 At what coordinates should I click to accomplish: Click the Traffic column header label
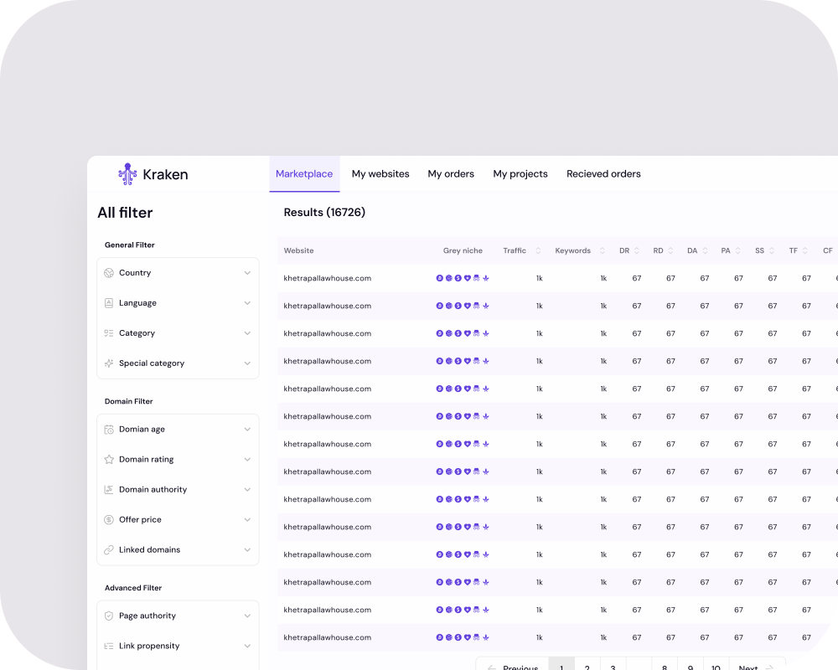pos(515,250)
